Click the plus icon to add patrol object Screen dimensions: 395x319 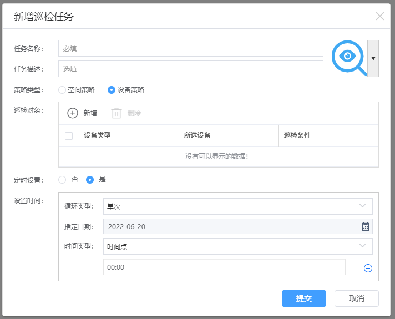click(73, 113)
